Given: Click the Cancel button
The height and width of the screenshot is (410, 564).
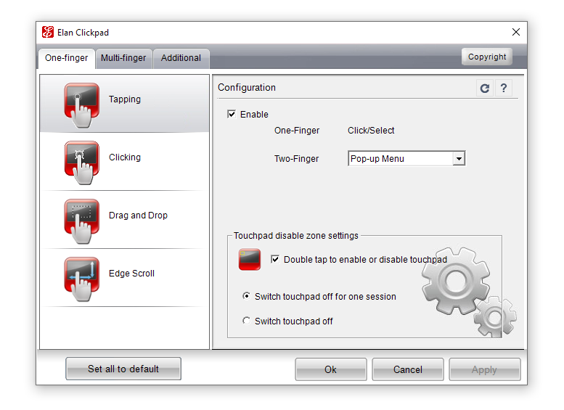Looking at the screenshot, I should click(407, 369).
